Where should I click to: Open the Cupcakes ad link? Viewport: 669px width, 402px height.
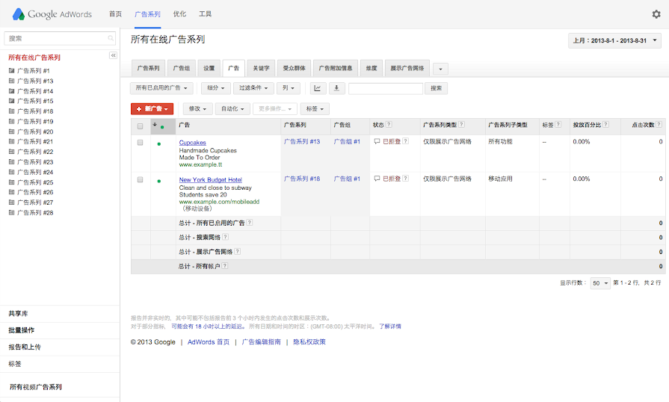pos(192,142)
